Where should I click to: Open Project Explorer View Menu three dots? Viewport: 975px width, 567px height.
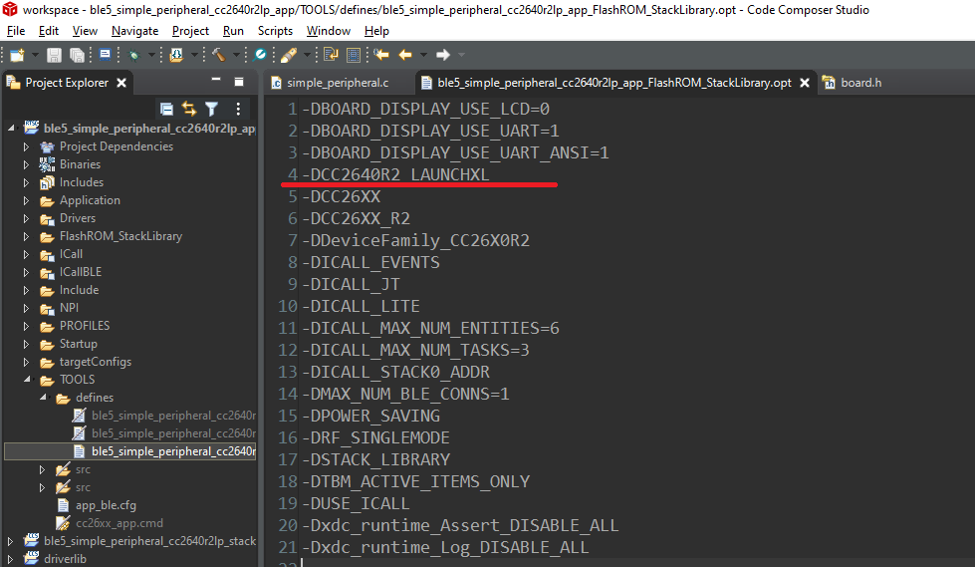(x=238, y=110)
